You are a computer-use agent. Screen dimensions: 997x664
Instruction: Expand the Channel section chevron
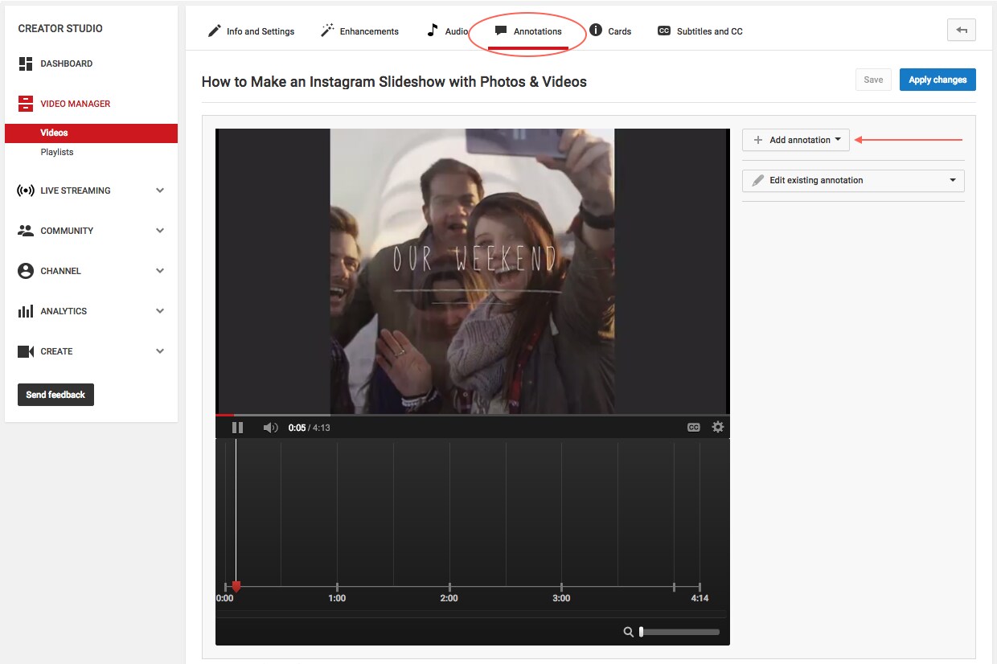[160, 271]
